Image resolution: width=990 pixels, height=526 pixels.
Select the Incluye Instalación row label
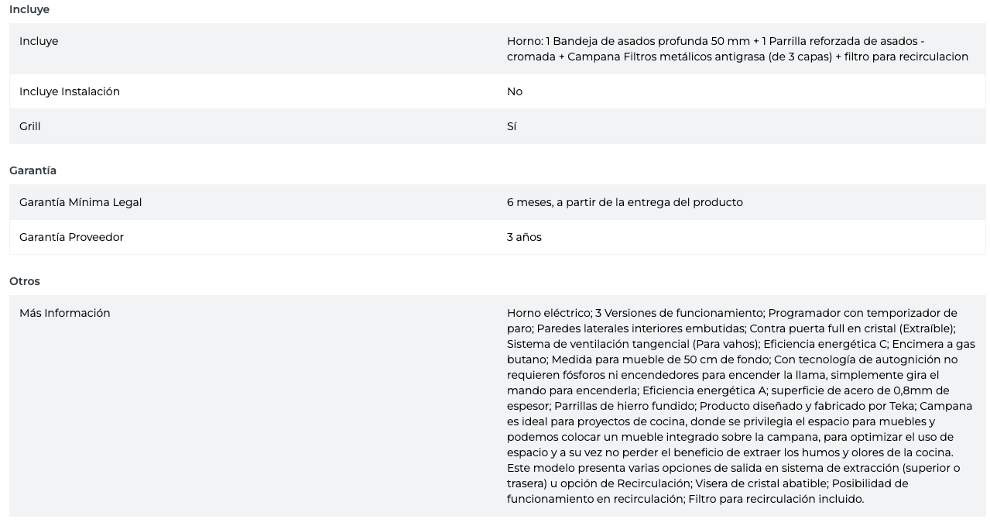click(70, 91)
